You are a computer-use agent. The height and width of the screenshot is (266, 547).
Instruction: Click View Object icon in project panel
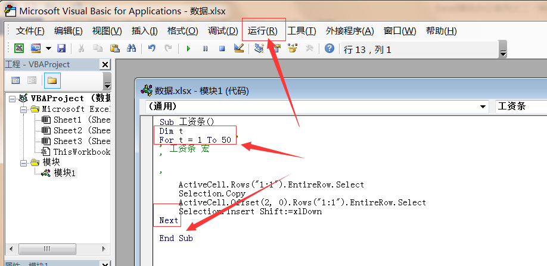32,81
